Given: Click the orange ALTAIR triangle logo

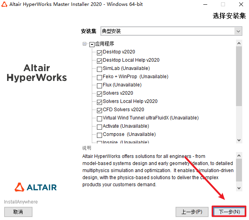Looking at the screenshot, I should coord(19,187).
